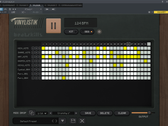Screen dimensions: 168x126
Task: Toggle step 1 on the Cymbal_004 row
Action: (43, 69)
